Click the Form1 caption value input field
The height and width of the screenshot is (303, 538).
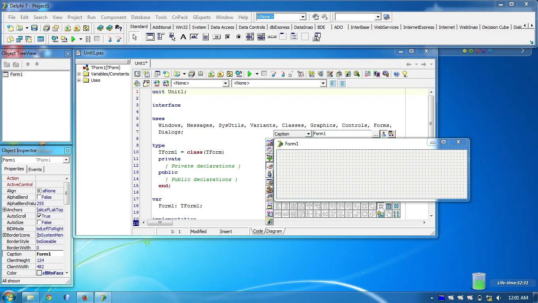[x=342, y=134]
